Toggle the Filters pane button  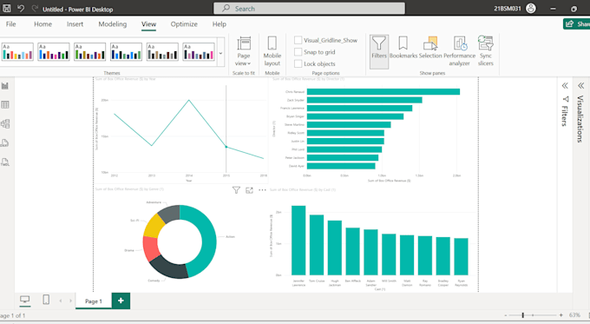pyautogui.click(x=379, y=51)
